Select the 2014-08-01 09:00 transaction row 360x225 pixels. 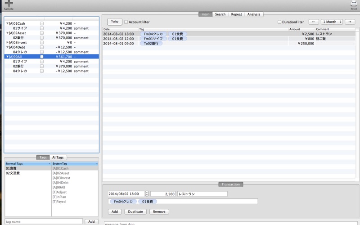(229, 43)
